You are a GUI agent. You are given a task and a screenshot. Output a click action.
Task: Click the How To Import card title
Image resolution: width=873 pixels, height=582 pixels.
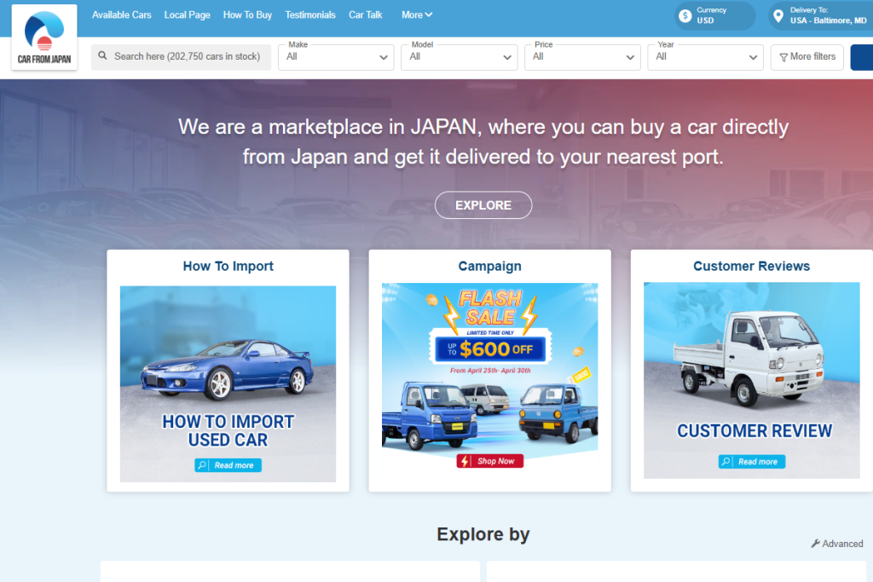pyautogui.click(x=228, y=266)
